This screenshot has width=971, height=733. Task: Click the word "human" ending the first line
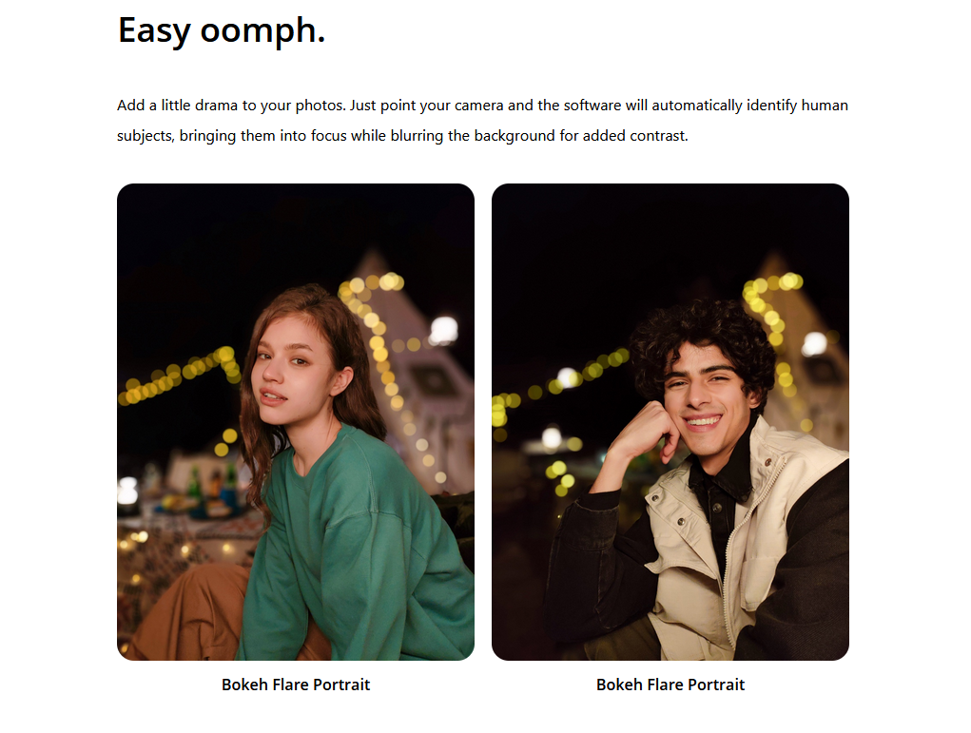point(825,106)
